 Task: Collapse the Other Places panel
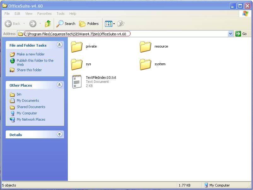click(59, 85)
